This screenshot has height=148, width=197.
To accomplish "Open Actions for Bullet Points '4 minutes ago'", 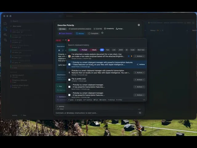I will (x=139, y=95).
